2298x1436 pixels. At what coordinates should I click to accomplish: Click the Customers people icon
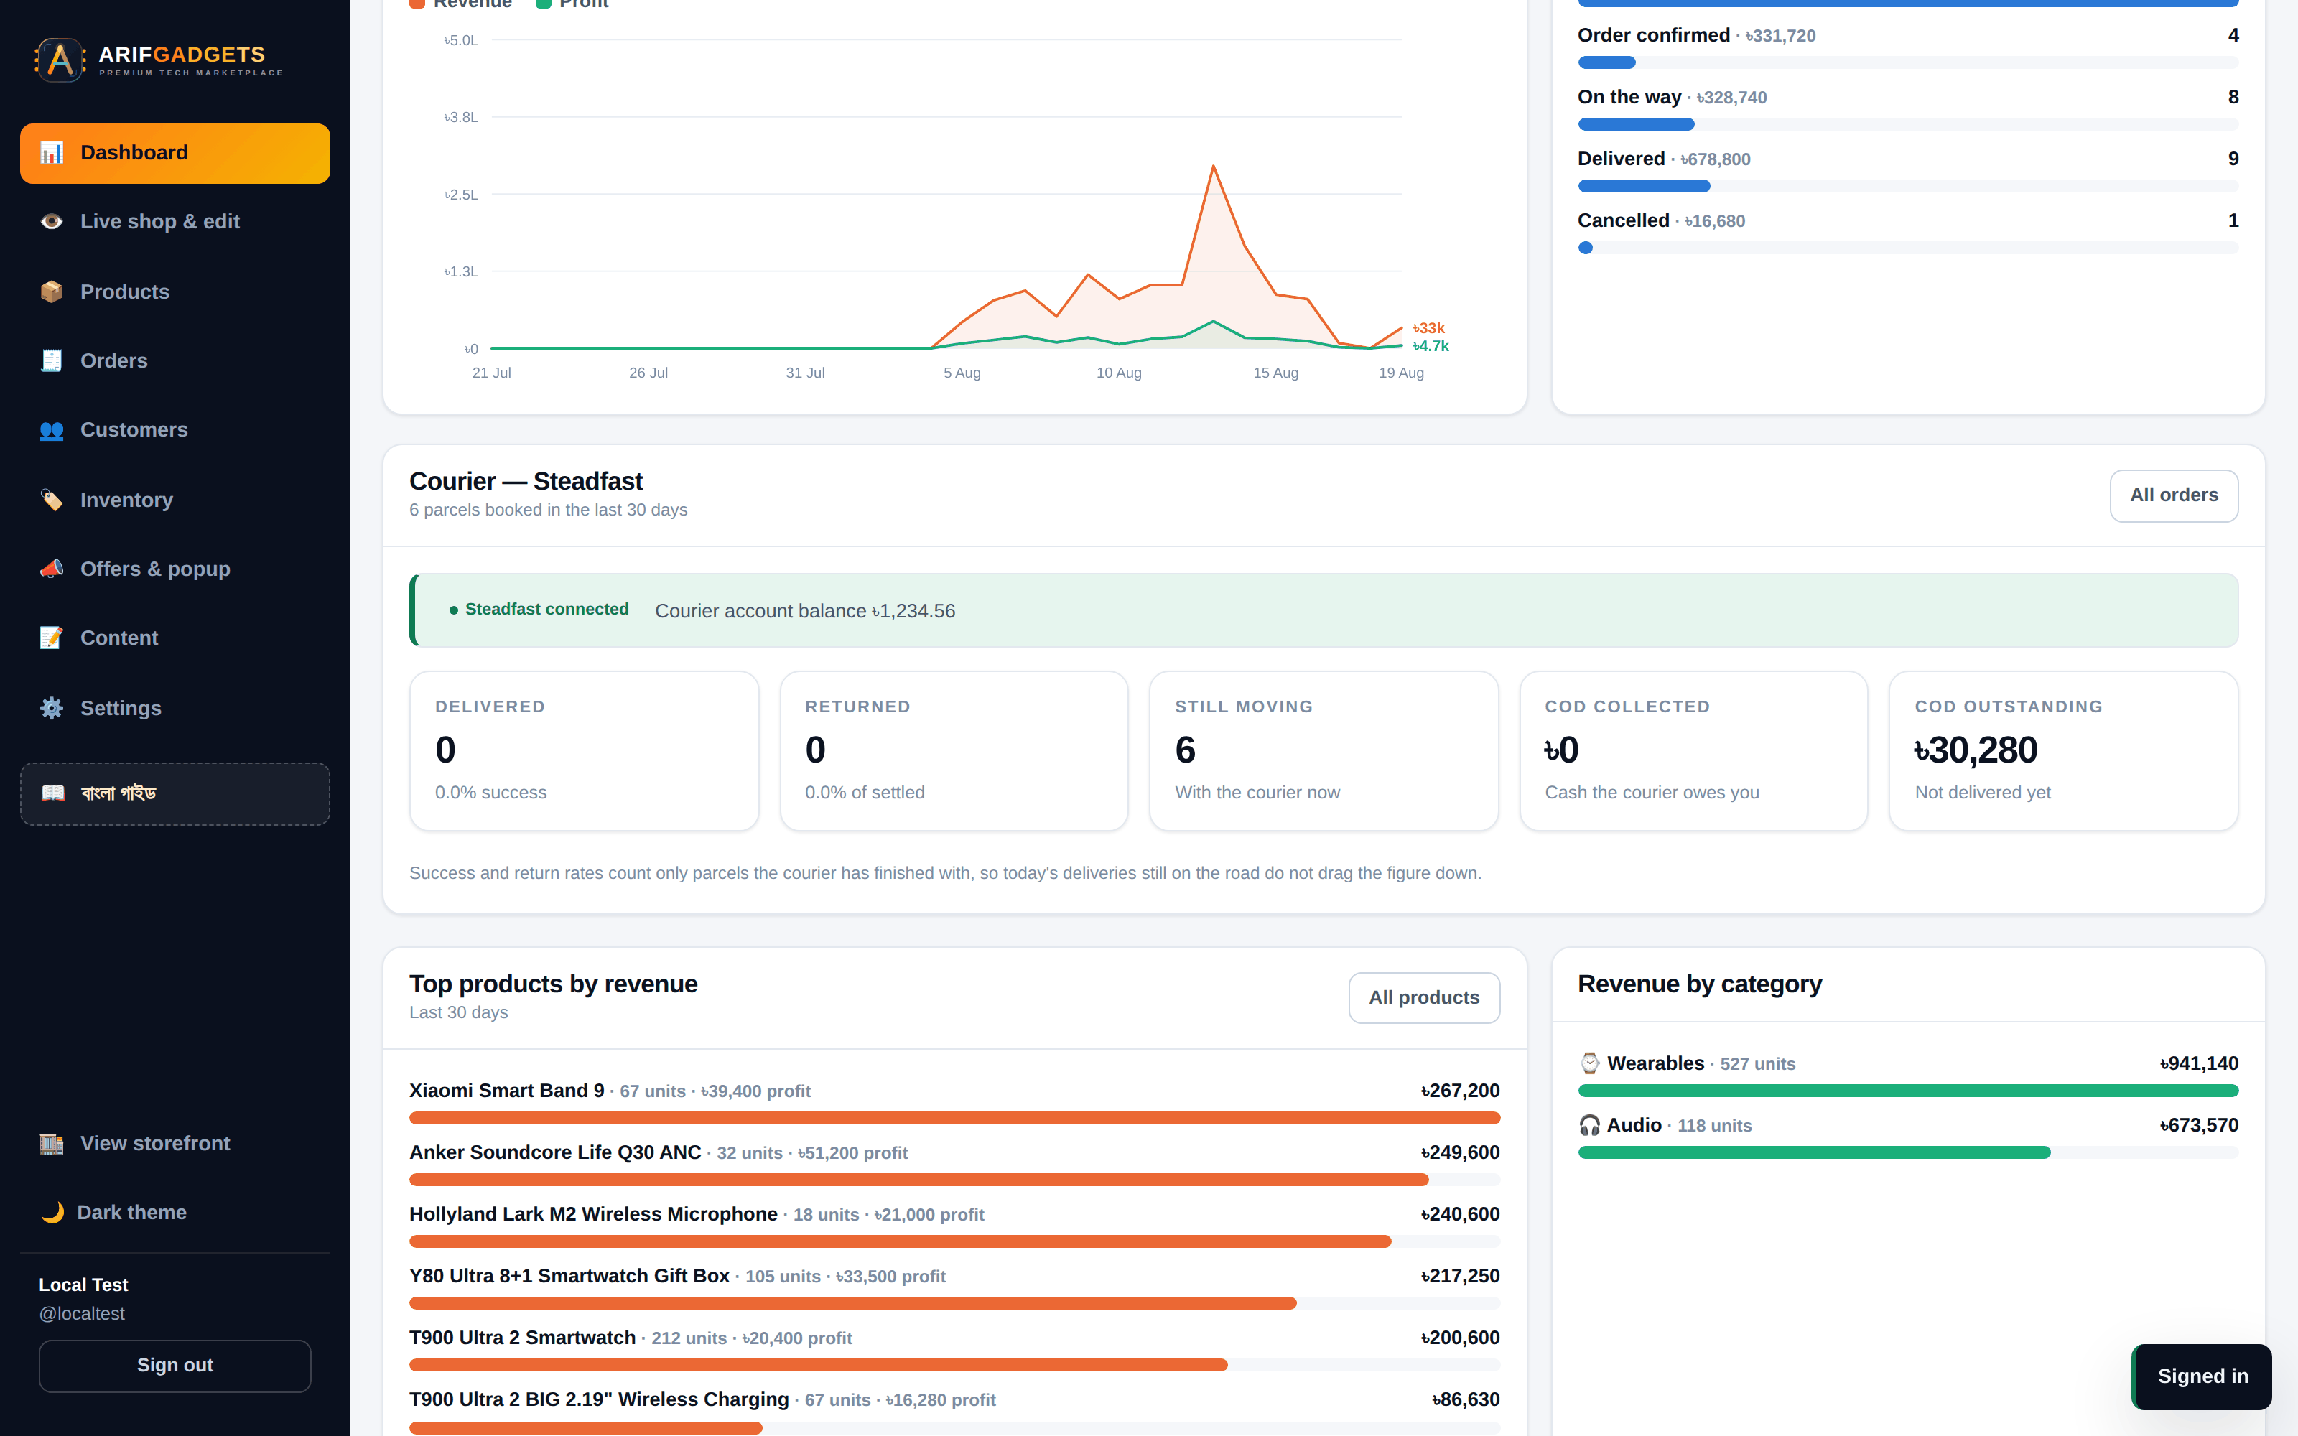coord(51,430)
